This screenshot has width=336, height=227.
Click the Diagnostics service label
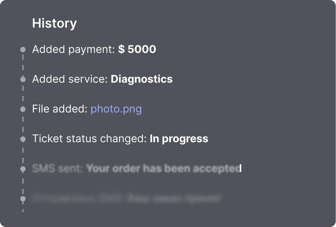(x=142, y=79)
